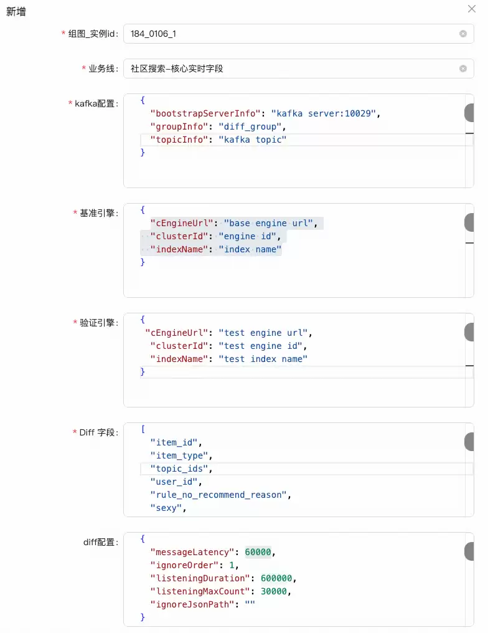Clear the 组图_实例id field
Image resolution: width=488 pixels, height=633 pixels.
[x=463, y=34]
